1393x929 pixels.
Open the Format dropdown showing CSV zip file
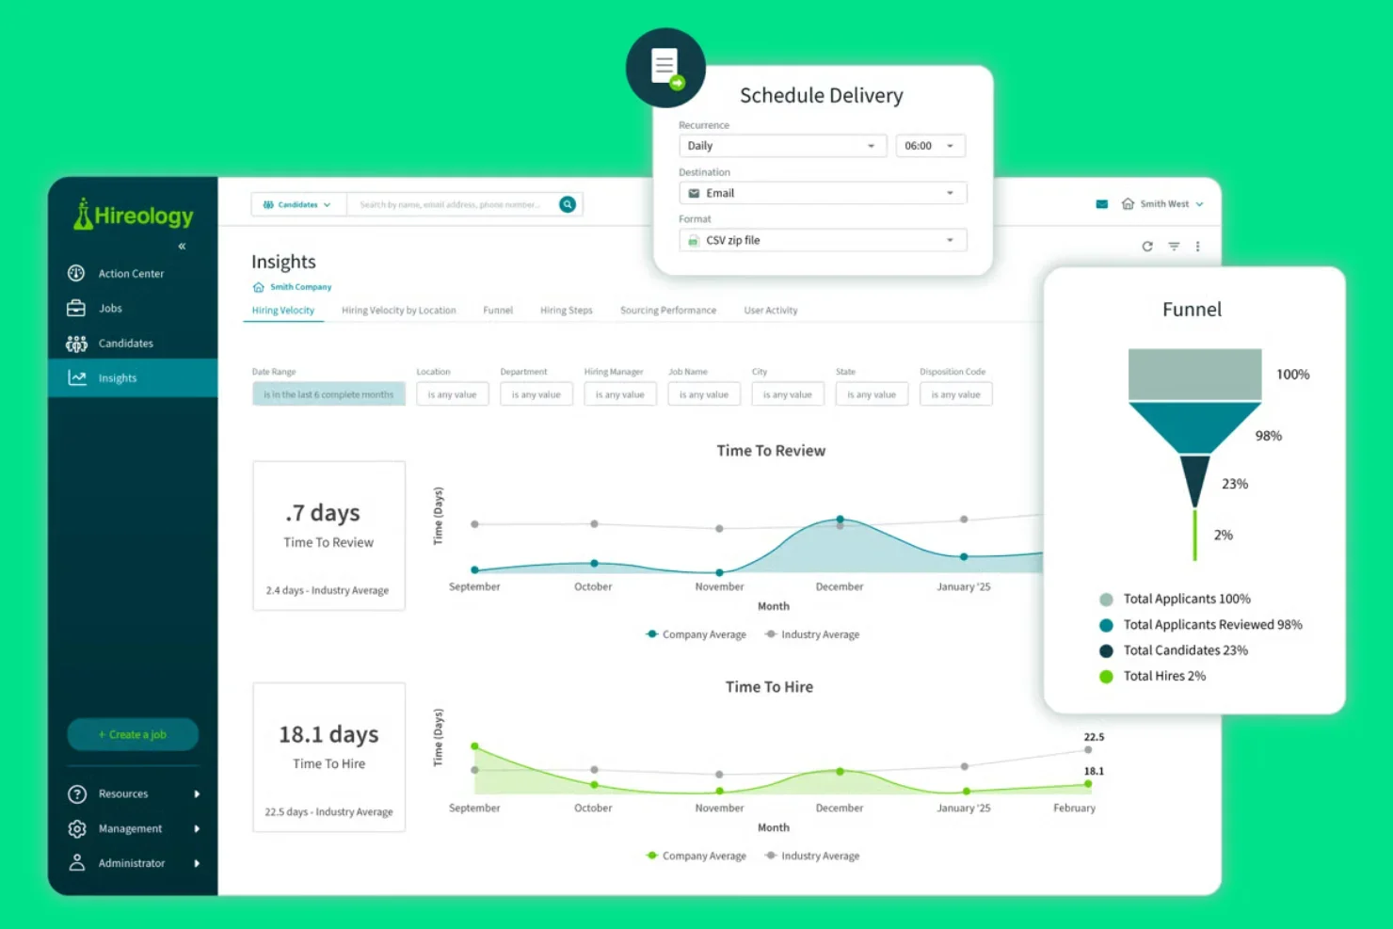[823, 240]
